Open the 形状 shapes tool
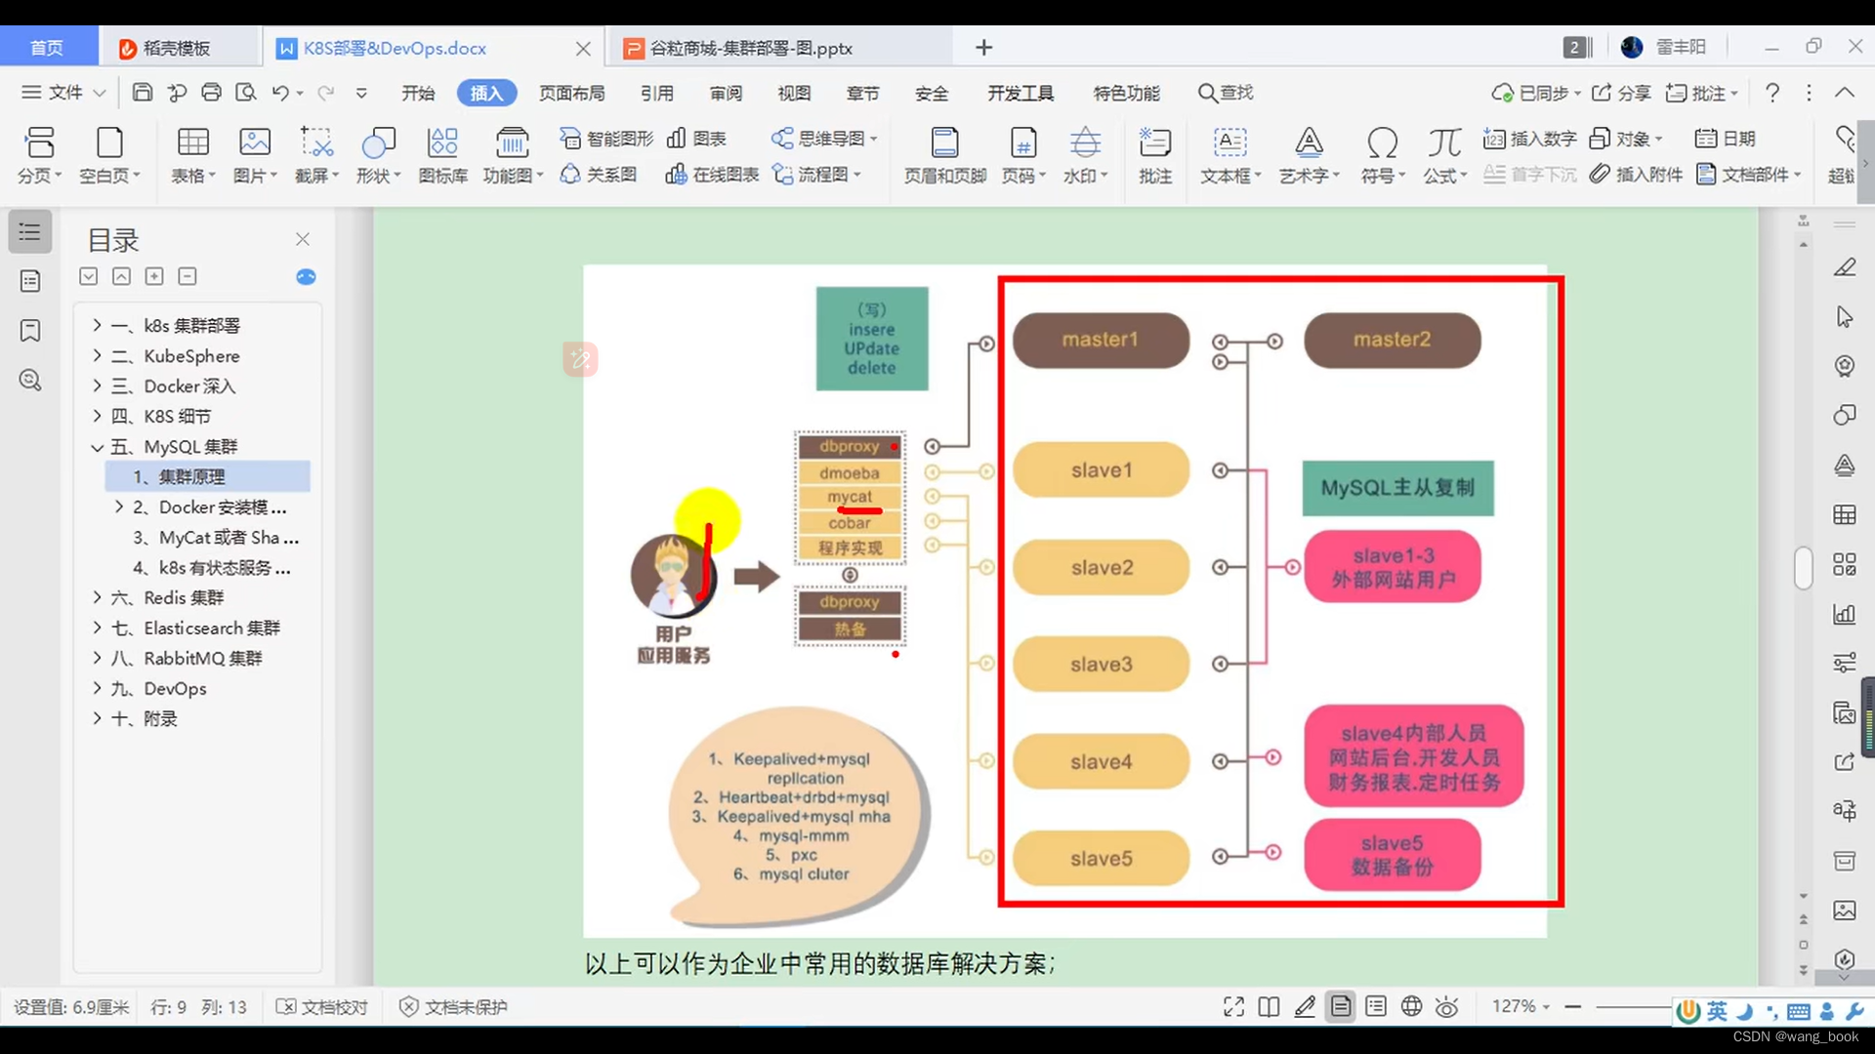Image resolution: width=1875 pixels, height=1054 pixels. [x=378, y=155]
